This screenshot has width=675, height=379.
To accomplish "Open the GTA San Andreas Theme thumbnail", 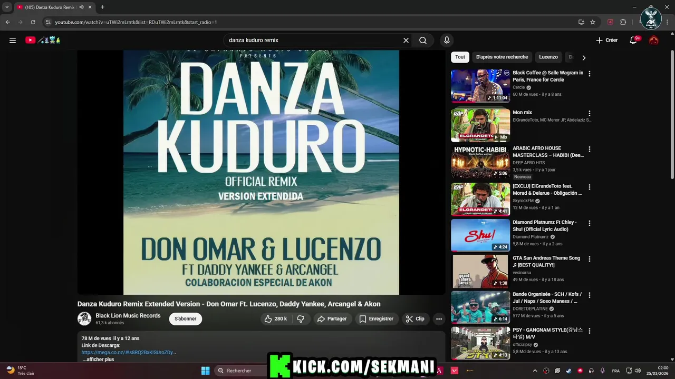I will [x=480, y=271].
